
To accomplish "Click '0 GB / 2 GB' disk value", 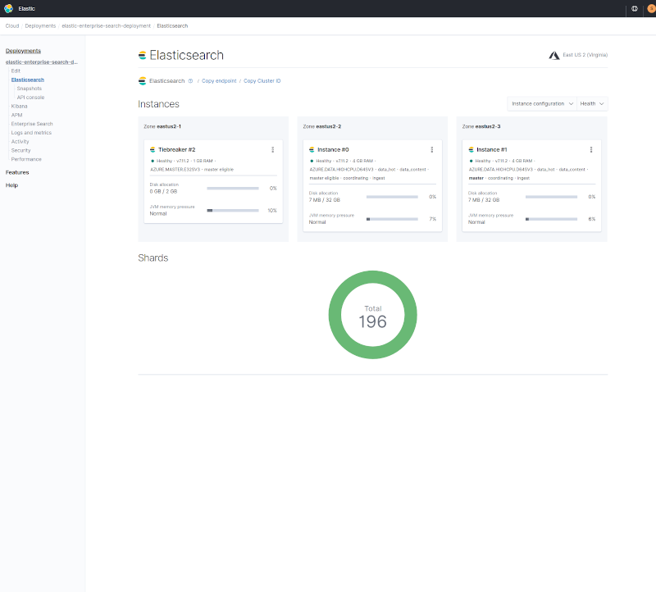I will coord(163,192).
